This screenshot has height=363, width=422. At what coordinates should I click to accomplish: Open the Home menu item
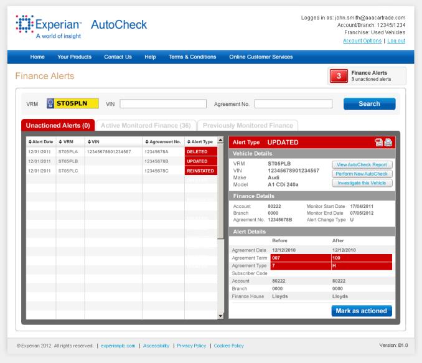coord(37,57)
